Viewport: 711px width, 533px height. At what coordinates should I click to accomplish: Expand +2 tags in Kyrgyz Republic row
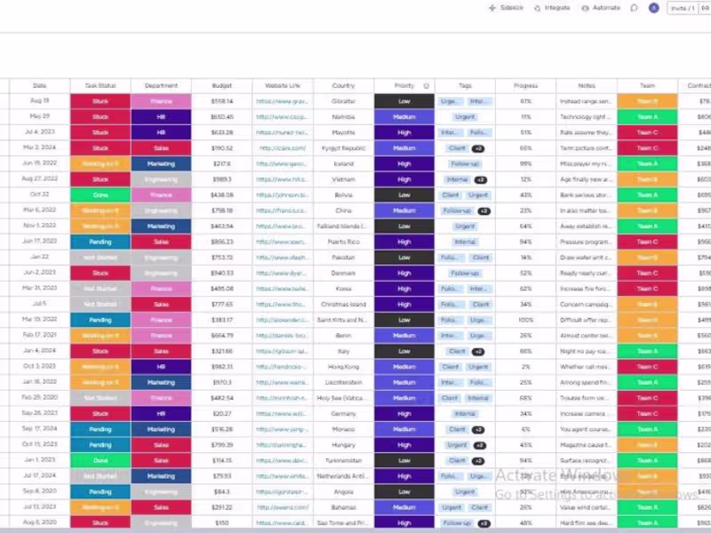[478, 148]
